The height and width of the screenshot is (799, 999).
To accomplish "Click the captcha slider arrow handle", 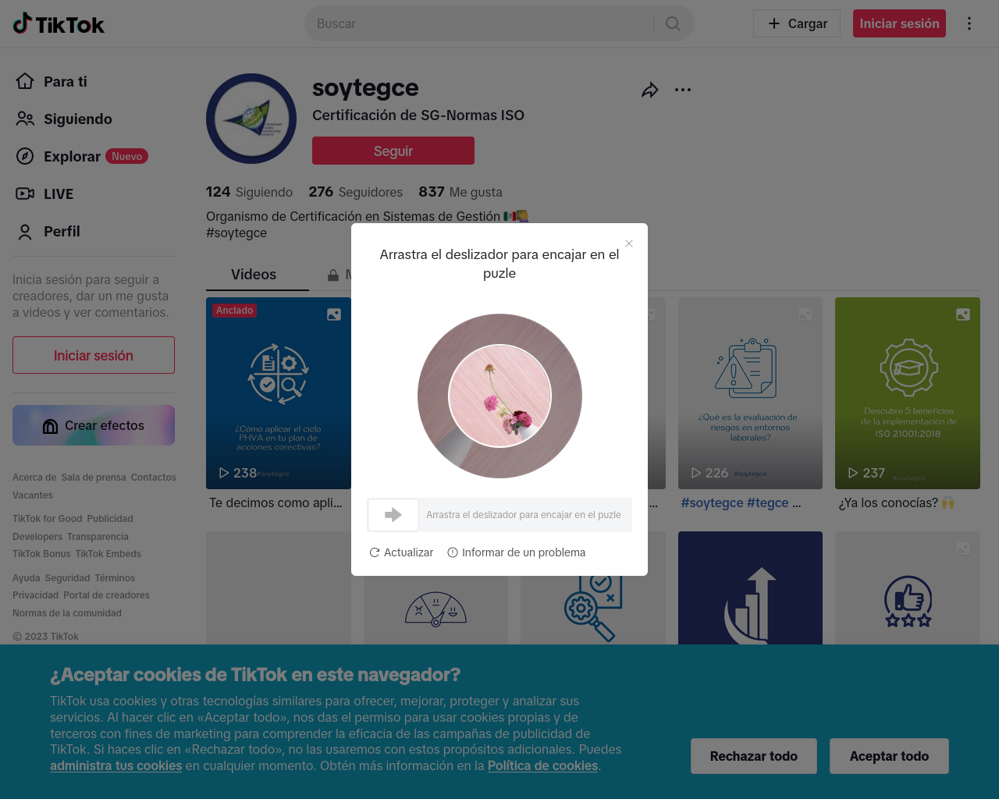I will pyautogui.click(x=393, y=515).
